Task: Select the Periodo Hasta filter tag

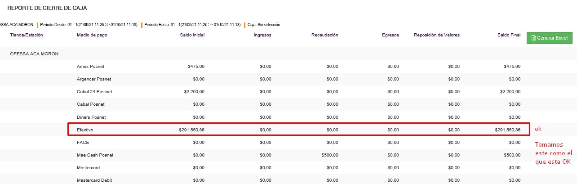Action: [192, 25]
